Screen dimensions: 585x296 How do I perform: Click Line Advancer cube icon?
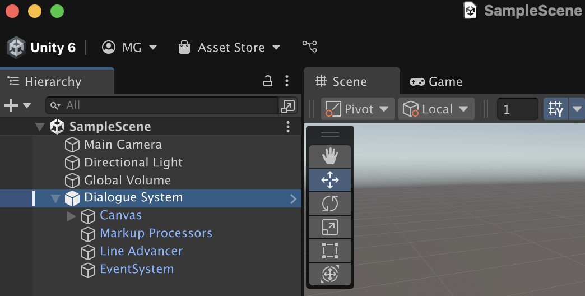click(x=87, y=252)
